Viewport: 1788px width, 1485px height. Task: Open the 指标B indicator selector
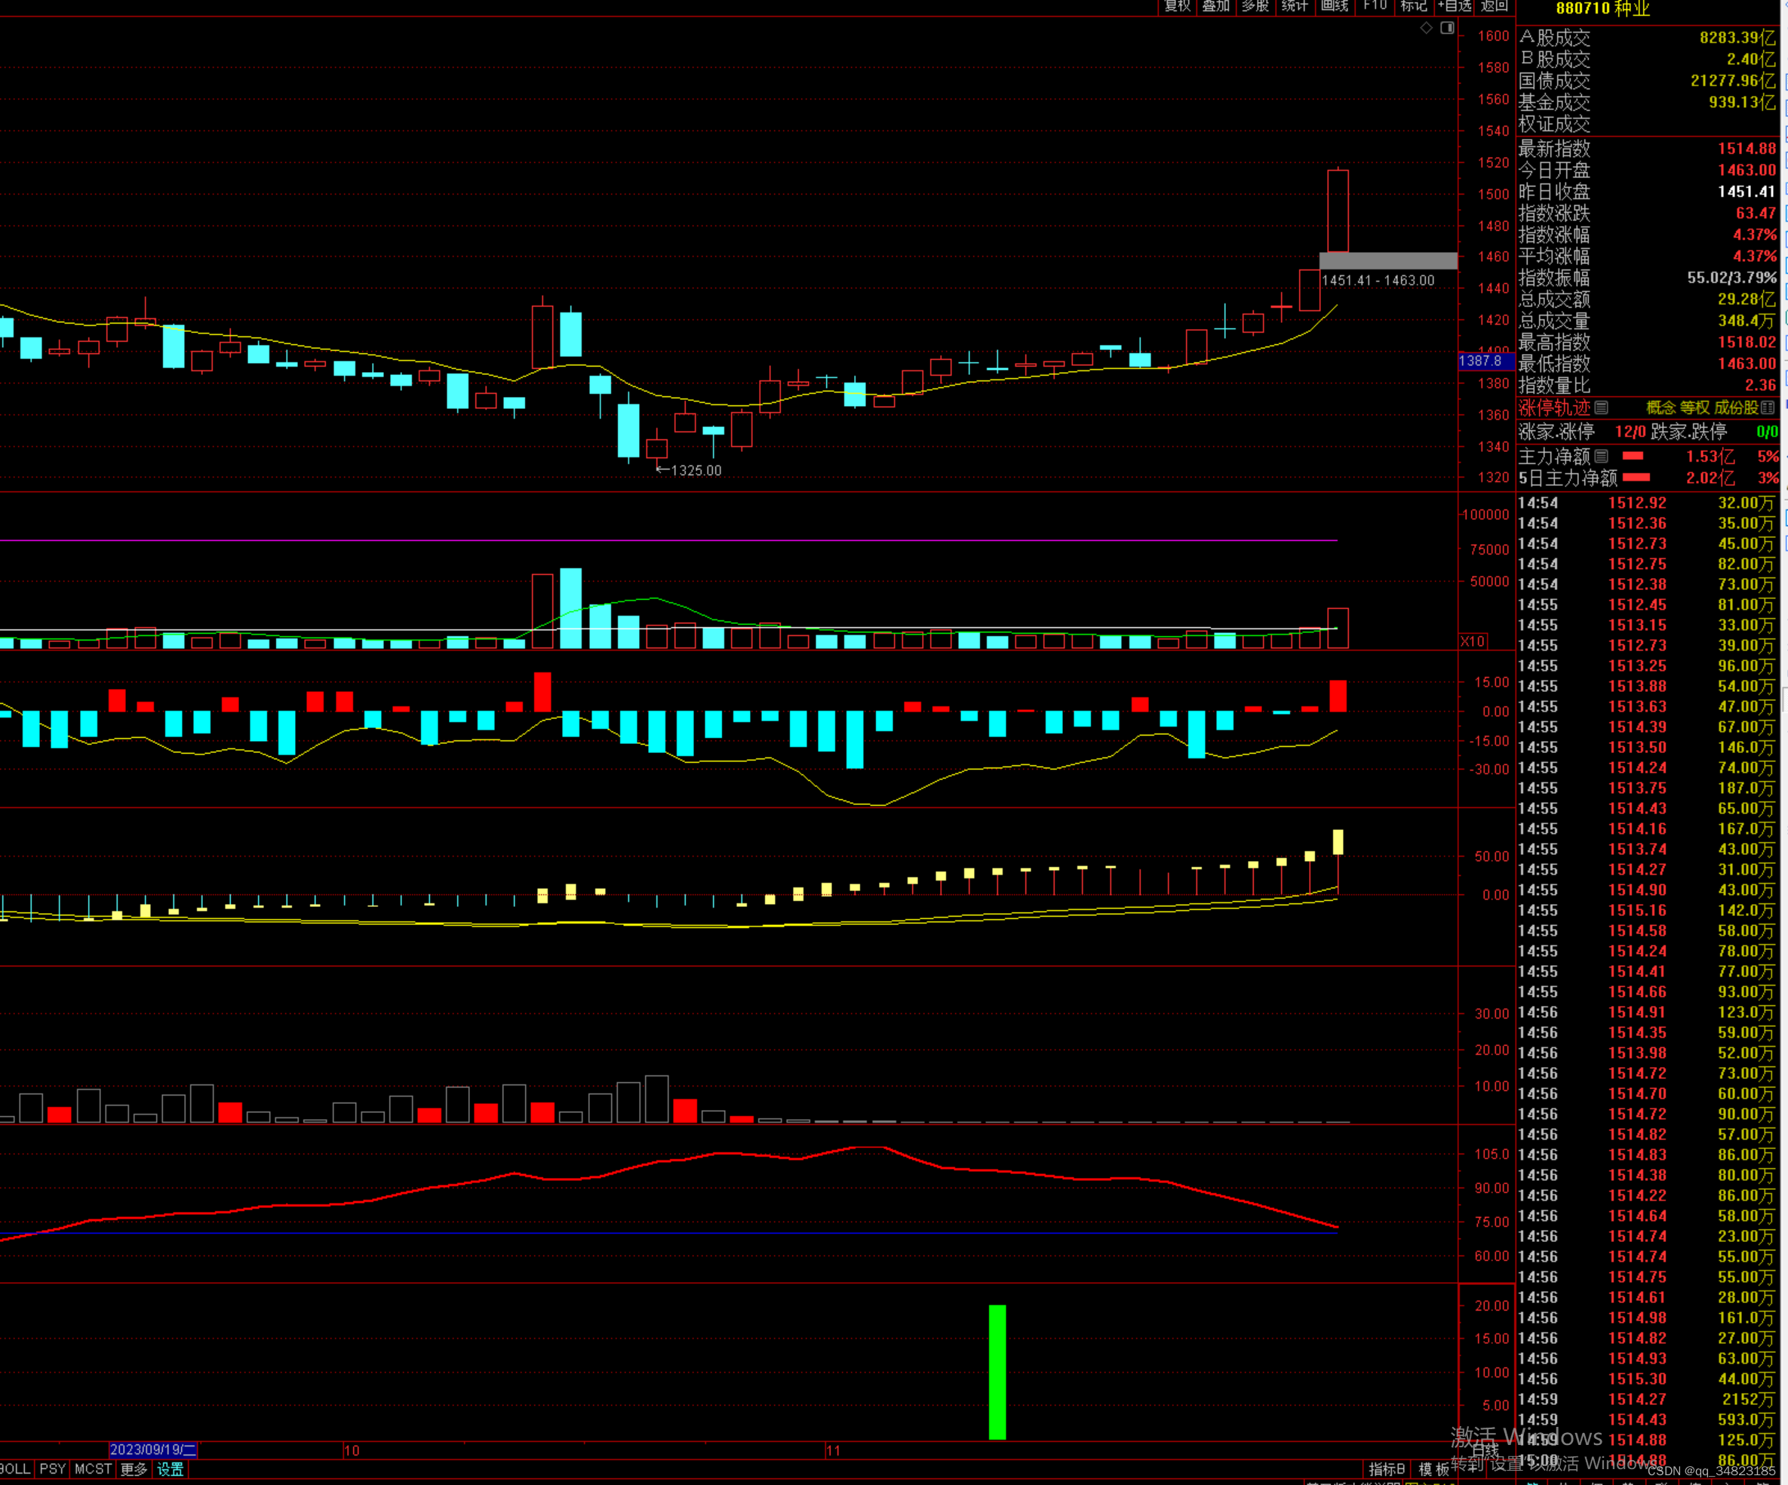click(x=1387, y=1469)
